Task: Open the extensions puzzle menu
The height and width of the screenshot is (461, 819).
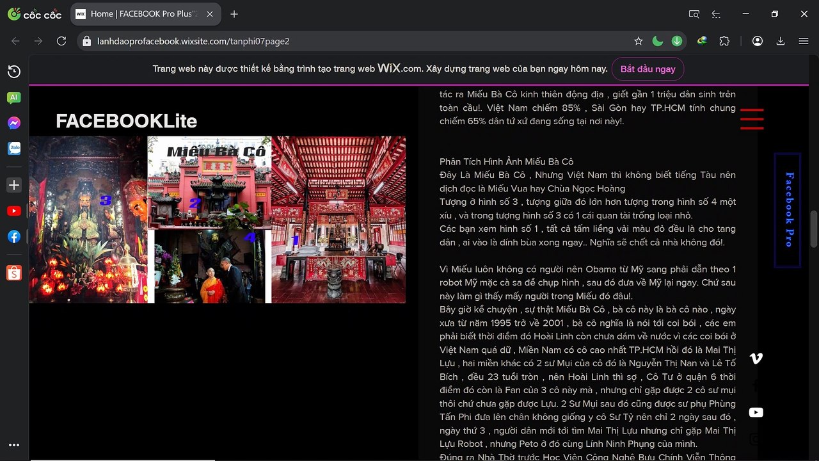Action: [724, 41]
